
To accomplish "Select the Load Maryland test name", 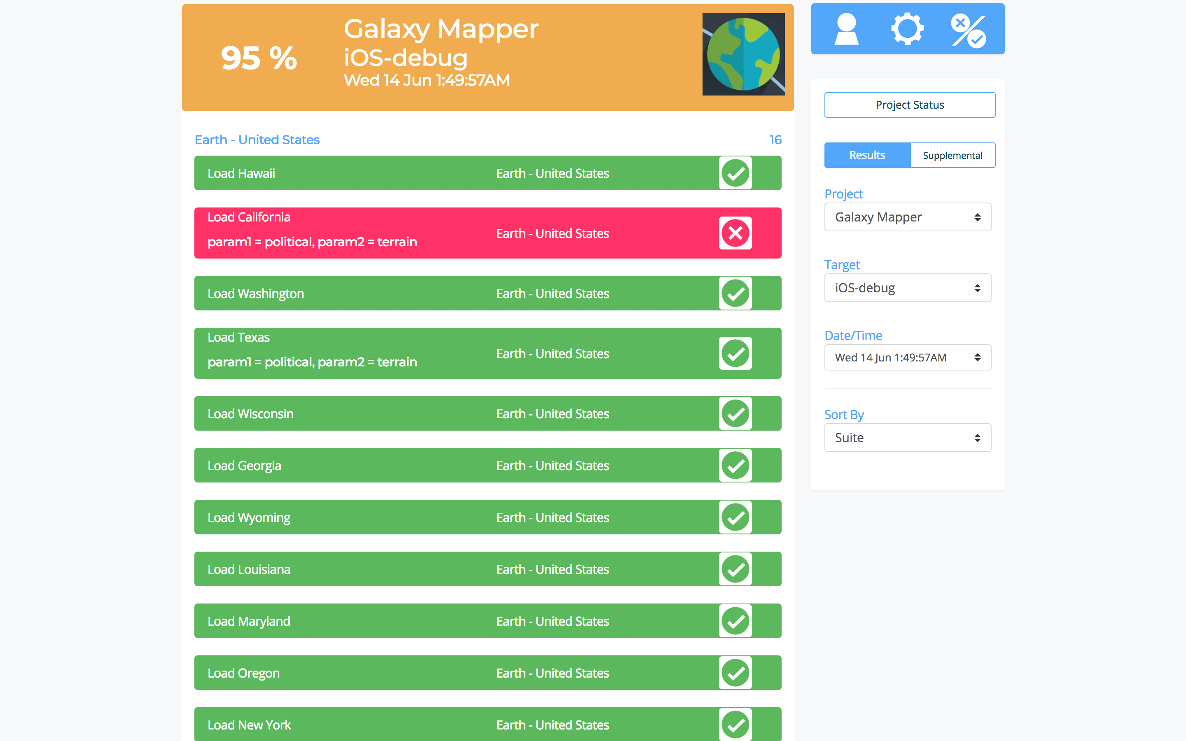I will pos(249,622).
